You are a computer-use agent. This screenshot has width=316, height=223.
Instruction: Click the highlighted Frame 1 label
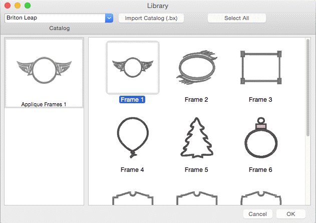132,100
